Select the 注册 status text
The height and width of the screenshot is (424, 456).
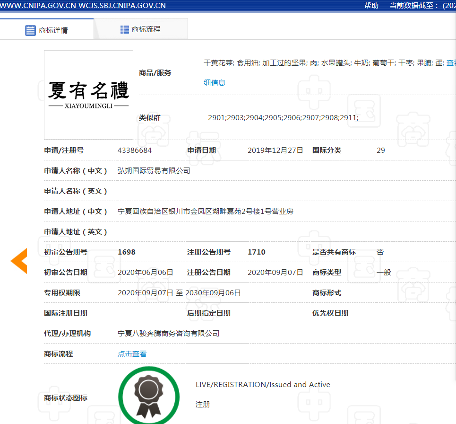tap(203, 405)
